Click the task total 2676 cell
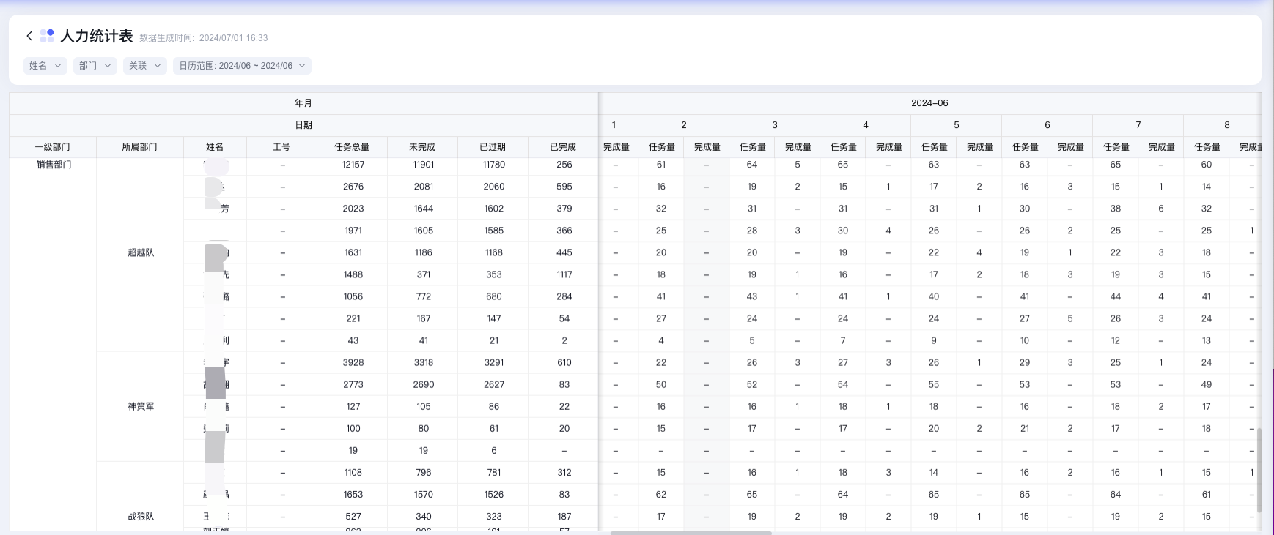This screenshot has width=1274, height=535. (x=353, y=187)
